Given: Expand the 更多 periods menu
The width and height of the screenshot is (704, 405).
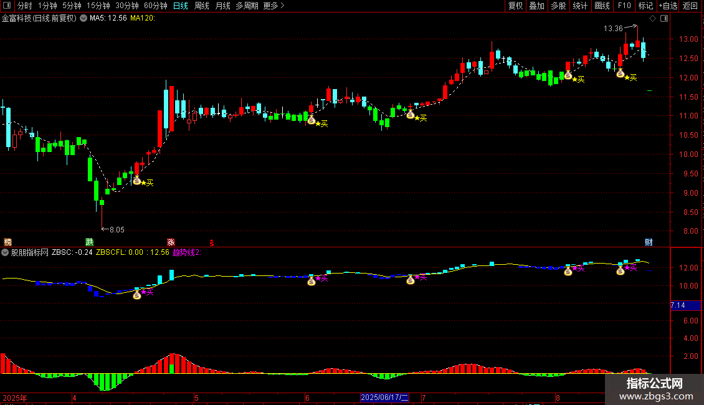Looking at the screenshot, I should tap(274, 6).
